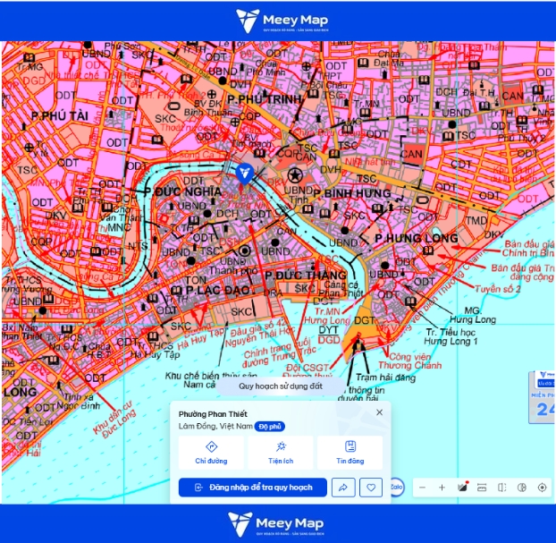Open Chỉ đường directions
This screenshot has height=543, width=556.
click(211, 453)
